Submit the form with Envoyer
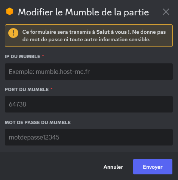 pos(153,167)
